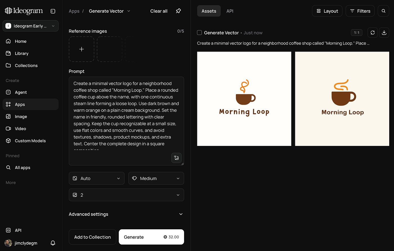The height and width of the screenshot is (251, 394).
Task: Select the Generate Vector checkbox
Action: pos(200,33)
